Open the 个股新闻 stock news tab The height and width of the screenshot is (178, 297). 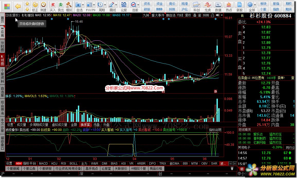pyautogui.click(x=13, y=168)
